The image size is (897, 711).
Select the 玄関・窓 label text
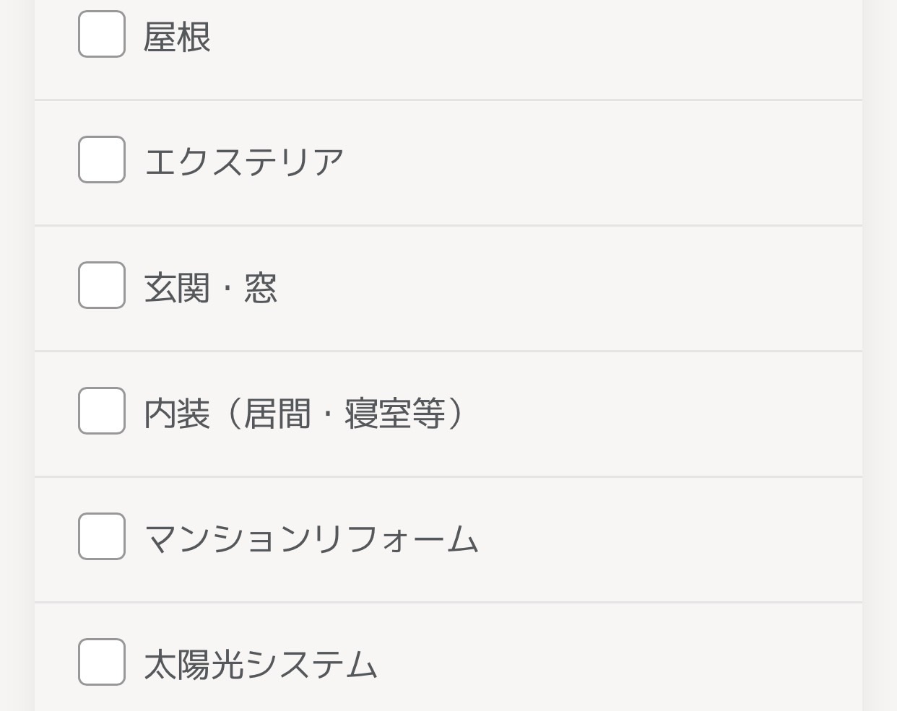pyautogui.click(x=211, y=287)
